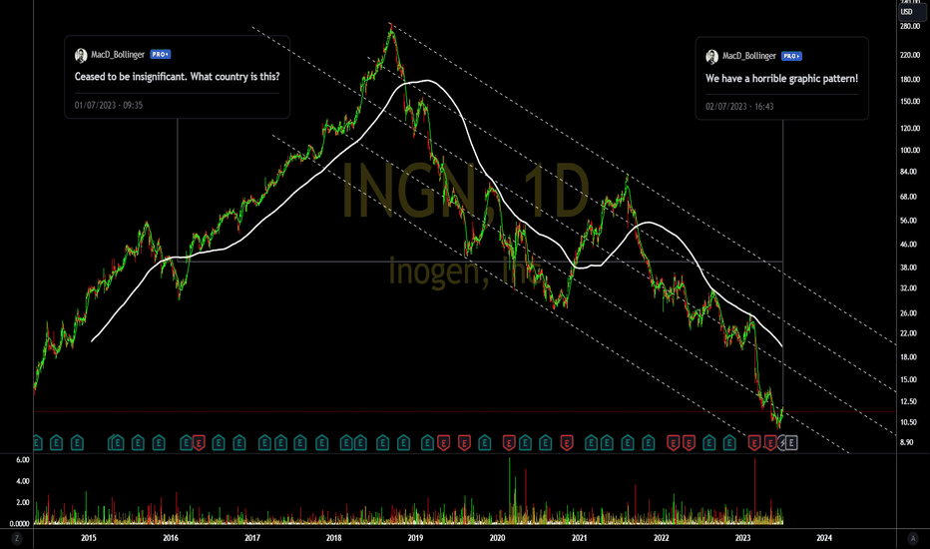Click the 2.00 volume scale label
Screen dimensions: 930x549
[23, 503]
